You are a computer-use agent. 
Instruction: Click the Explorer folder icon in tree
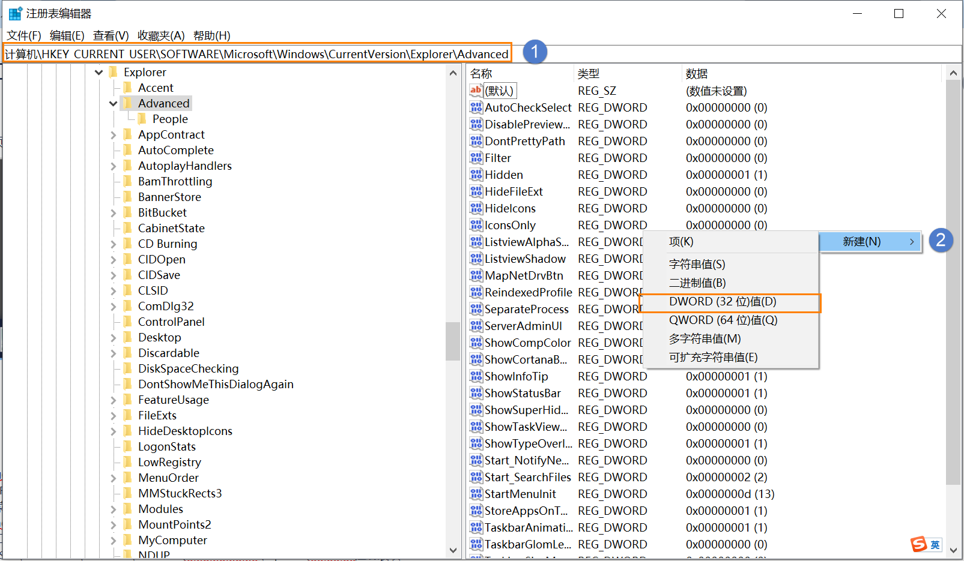pos(114,72)
